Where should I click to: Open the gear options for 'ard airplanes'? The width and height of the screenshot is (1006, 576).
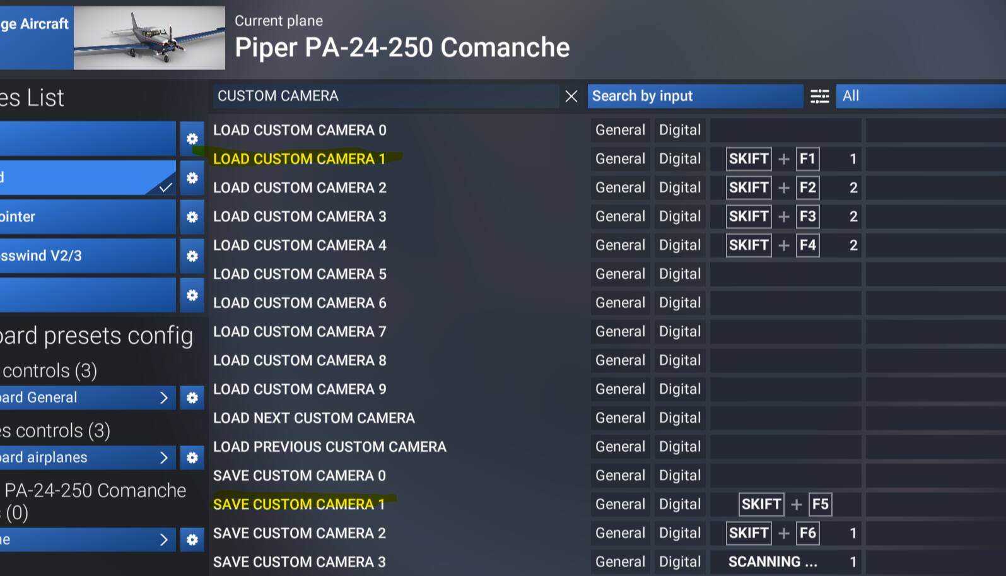click(x=192, y=458)
